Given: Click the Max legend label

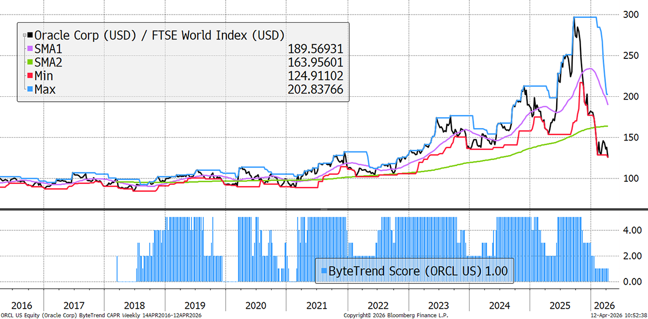Looking at the screenshot, I should (x=45, y=89).
